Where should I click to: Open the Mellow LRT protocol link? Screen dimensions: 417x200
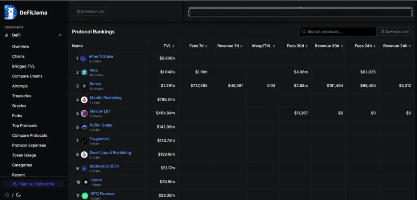100,111
